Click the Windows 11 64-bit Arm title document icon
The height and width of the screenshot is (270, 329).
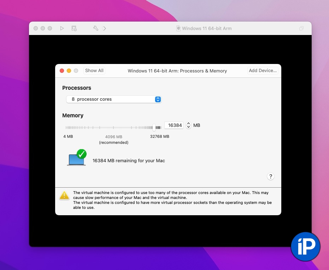(178, 28)
